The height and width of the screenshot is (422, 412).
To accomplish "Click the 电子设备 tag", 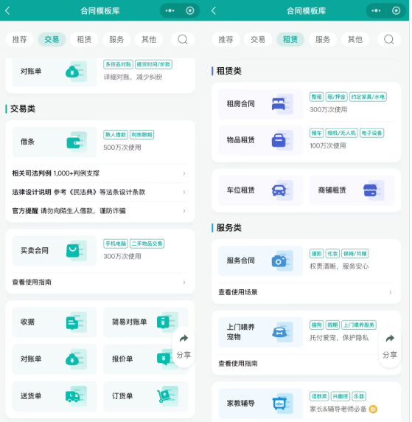I will coord(371,133).
